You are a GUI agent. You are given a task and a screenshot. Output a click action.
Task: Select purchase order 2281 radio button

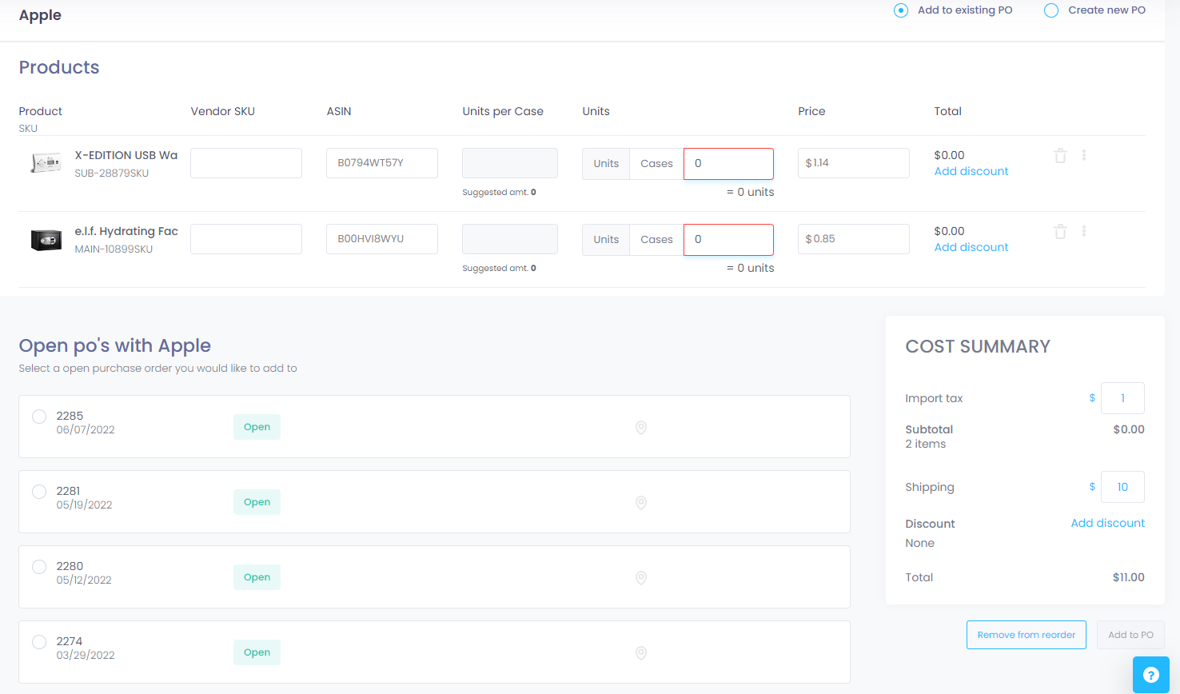coord(39,492)
